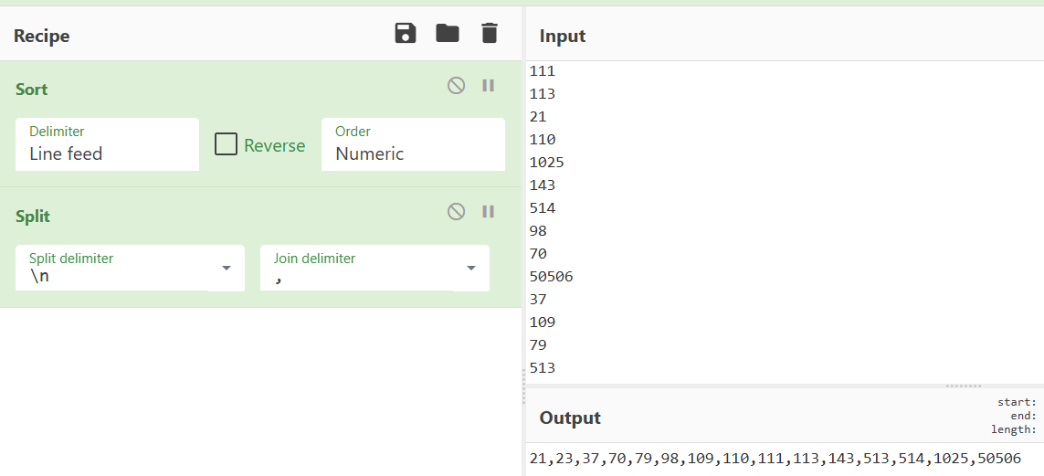
Task: Click the Output panel heading
Action: click(x=570, y=418)
